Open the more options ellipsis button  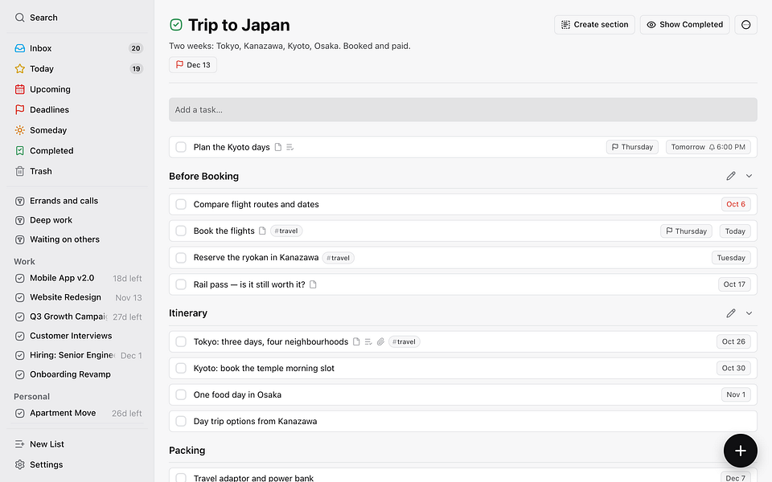[x=746, y=25]
